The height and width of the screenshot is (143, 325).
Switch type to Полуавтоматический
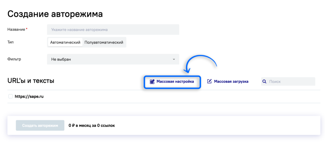(x=104, y=42)
